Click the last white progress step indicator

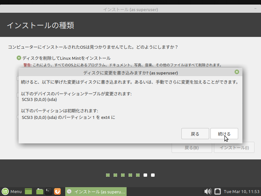(x=153, y=175)
